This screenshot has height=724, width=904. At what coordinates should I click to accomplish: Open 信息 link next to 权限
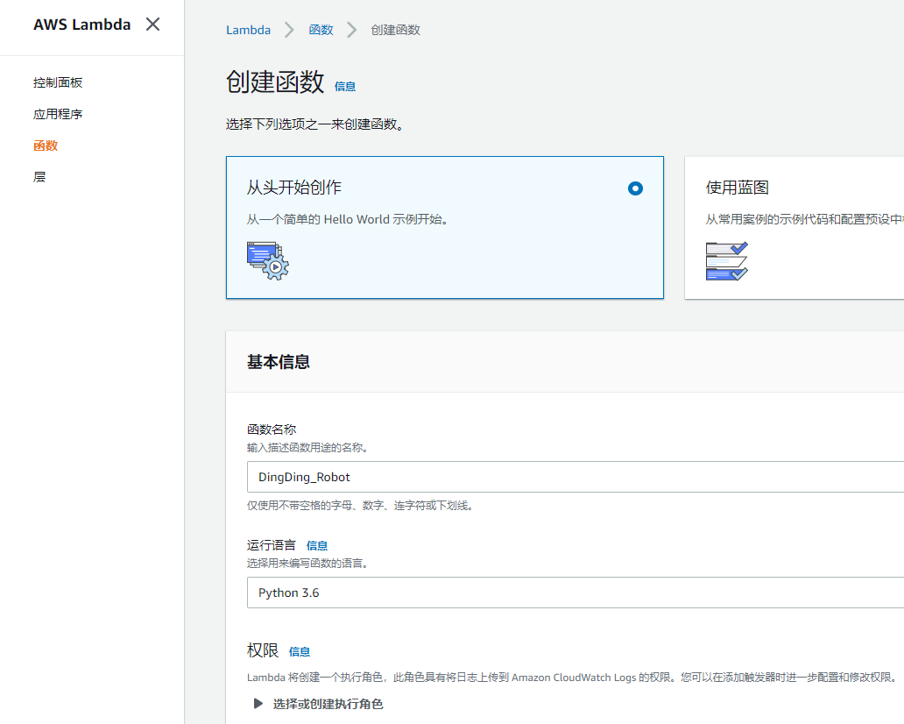click(300, 652)
